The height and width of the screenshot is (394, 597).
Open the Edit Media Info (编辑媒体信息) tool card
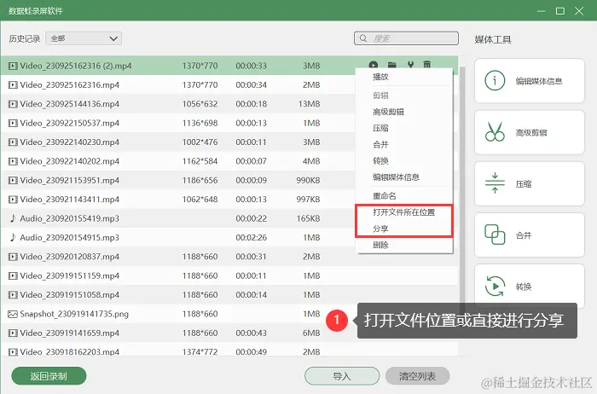[x=530, y=81]
